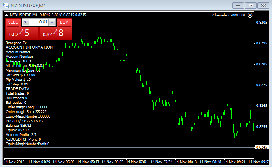Click the 14 Nov 07:01 time label
This screenshot has height=167, width=272.
coord(137,162)
